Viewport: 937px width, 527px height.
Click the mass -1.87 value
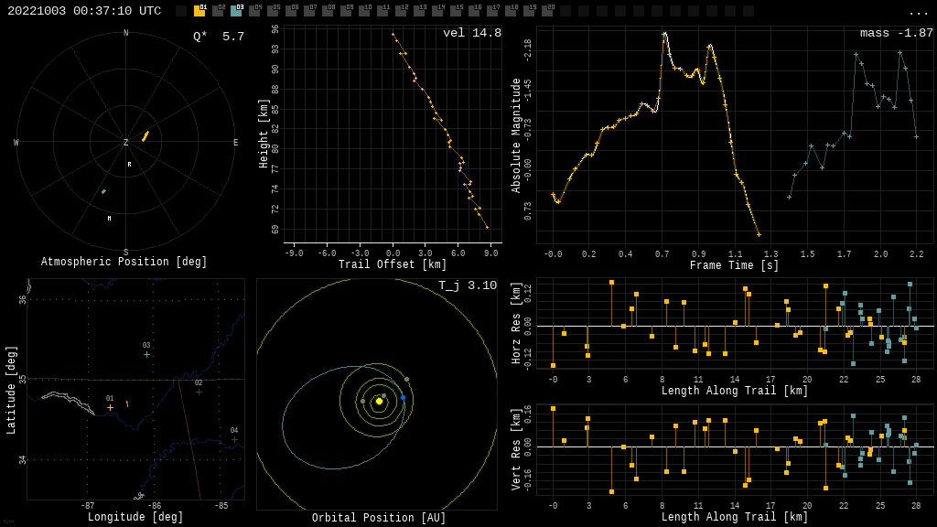pos(897,33)
